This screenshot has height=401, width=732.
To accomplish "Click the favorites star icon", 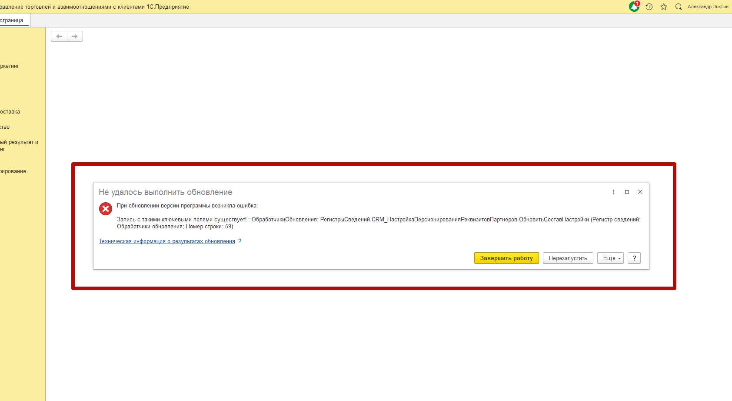I will coord(664,7).
